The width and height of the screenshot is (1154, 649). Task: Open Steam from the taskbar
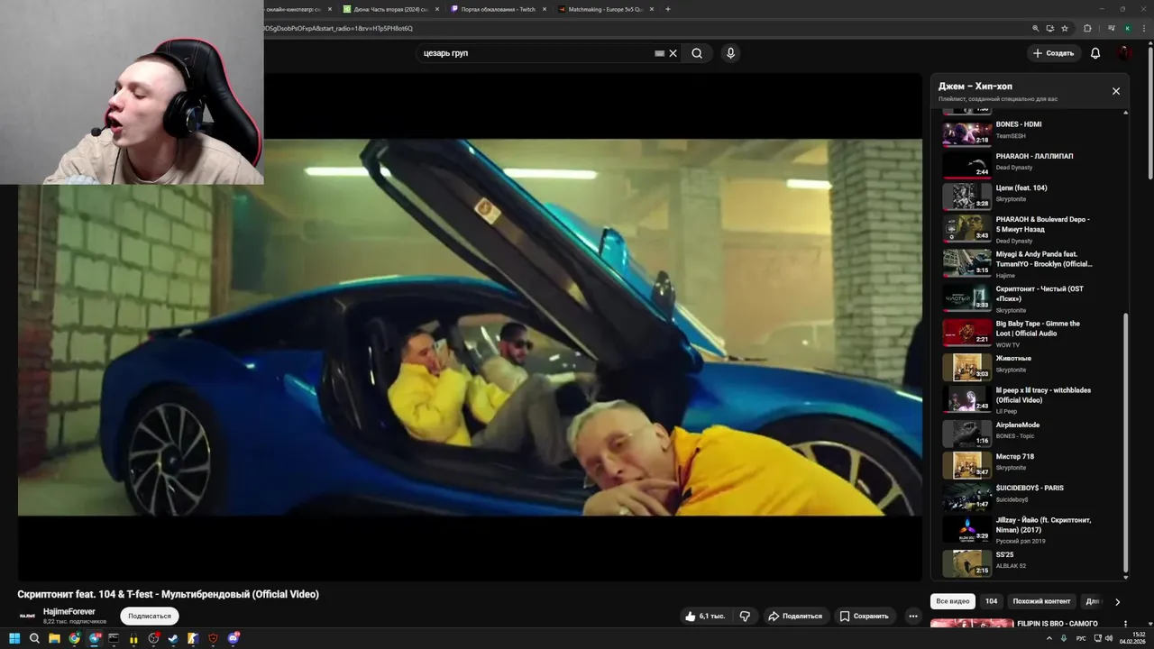coord(173,638)
